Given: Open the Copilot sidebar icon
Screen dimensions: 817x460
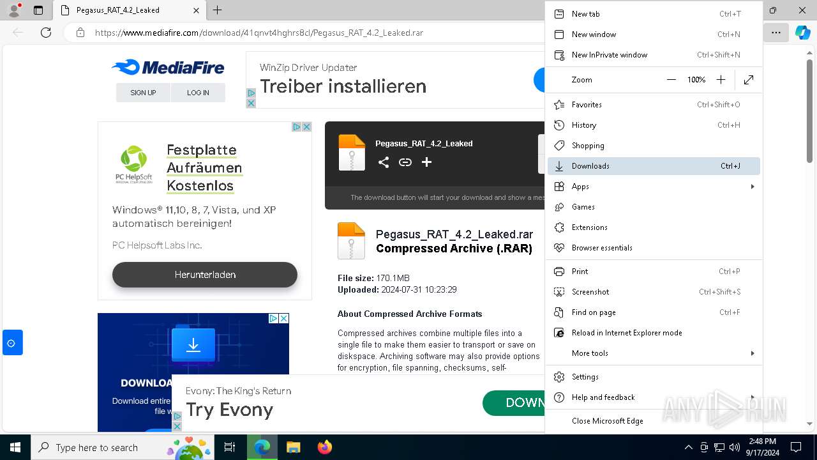Looking at the screenshot, I should [802, 33].
